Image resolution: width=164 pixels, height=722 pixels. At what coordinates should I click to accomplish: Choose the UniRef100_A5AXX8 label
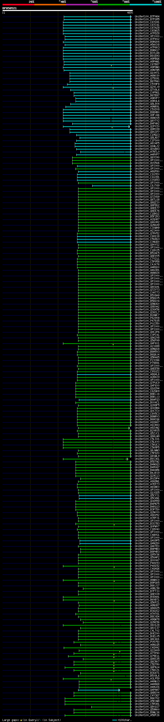[x=147, y=45]
